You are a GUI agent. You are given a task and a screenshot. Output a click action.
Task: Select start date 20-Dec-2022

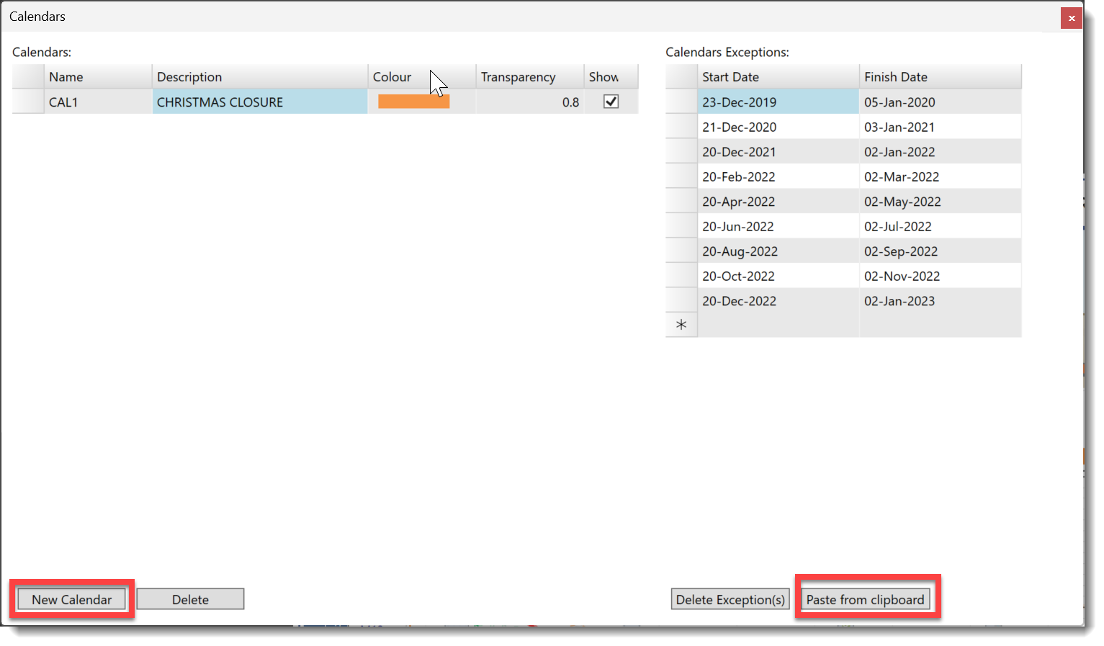click(x=778, y=300)
